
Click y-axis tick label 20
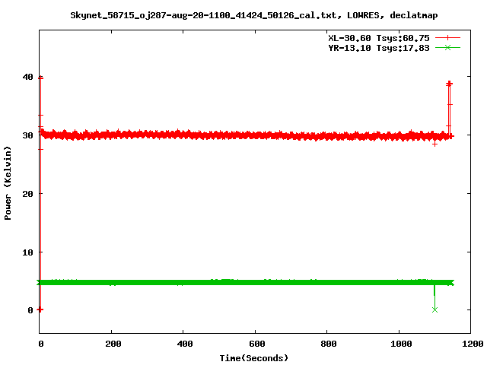(27, 194)
